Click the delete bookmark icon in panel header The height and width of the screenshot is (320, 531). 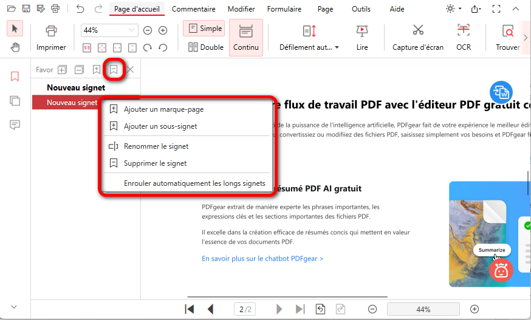(114, 70)
